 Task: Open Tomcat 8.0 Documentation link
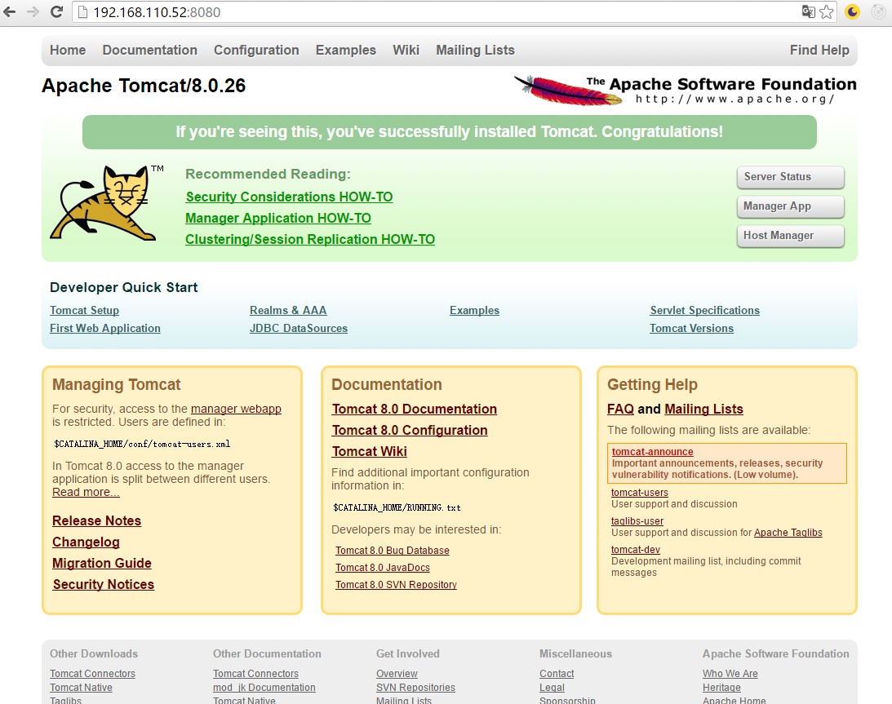[x=415, y=410]
